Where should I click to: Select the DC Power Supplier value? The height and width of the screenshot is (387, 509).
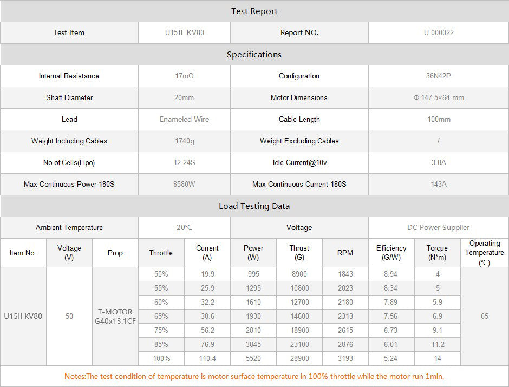pos(438,228)
